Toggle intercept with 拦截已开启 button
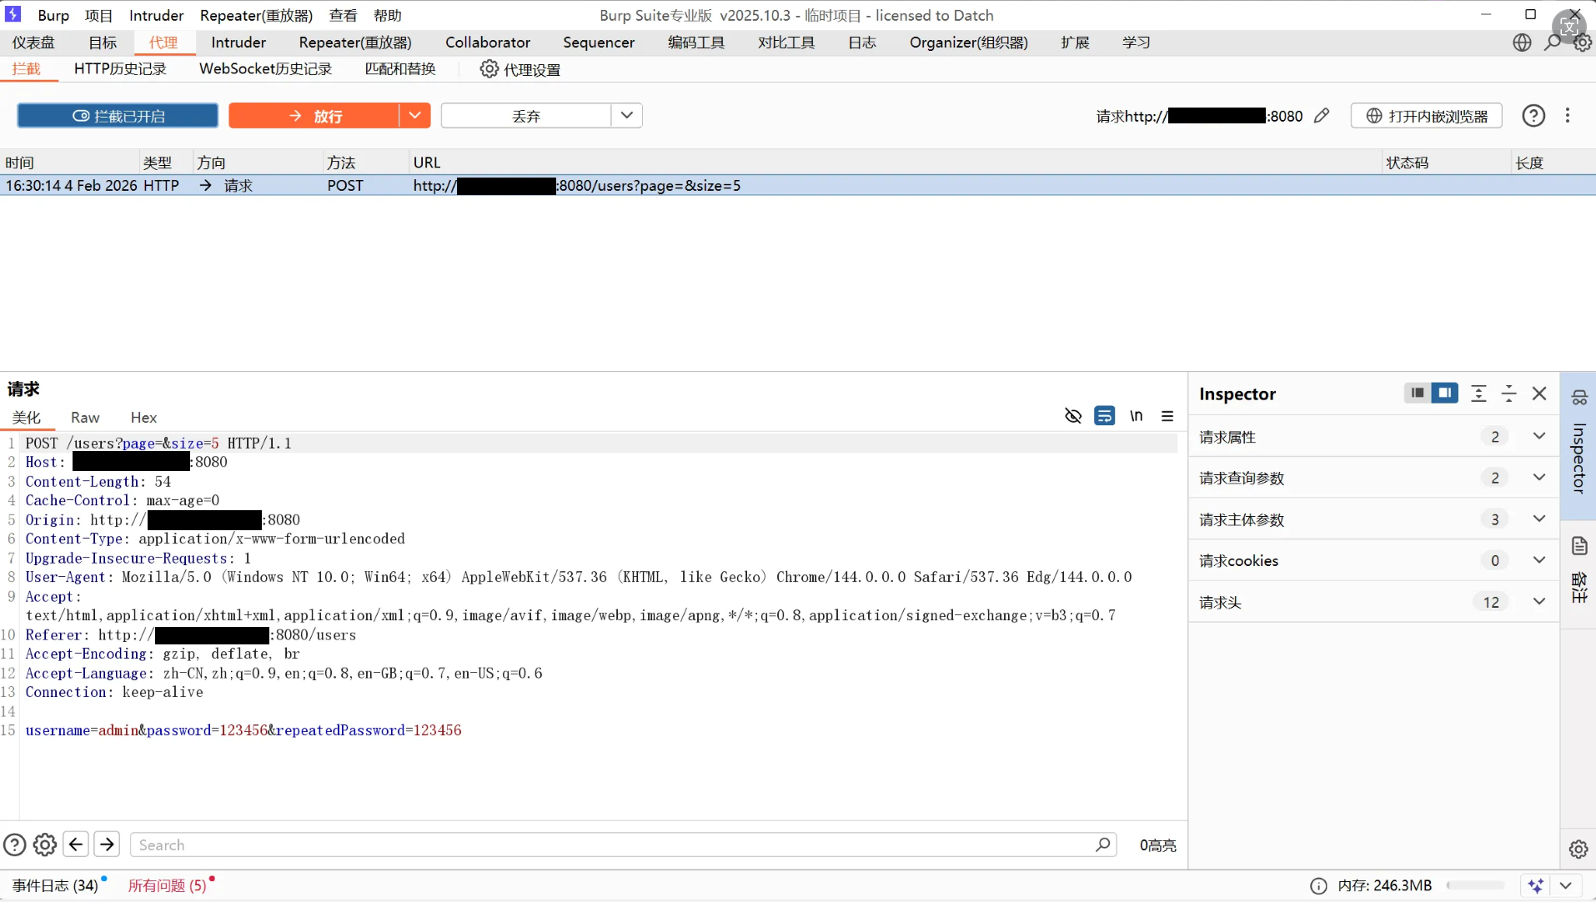This screenshot has width=1596, height=902. [118, 116]
